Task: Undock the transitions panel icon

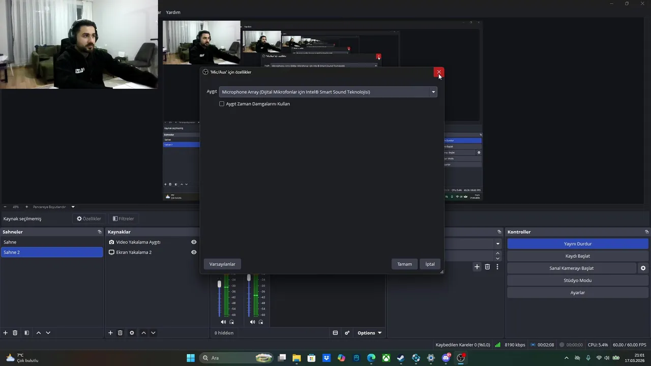Action: (499, 232)
